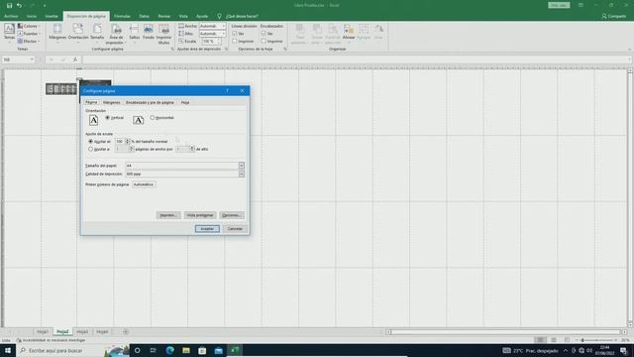Toggle Líneas división Ver checkbox
This screenshot has width=634, height=357.
tap(235, 34)
